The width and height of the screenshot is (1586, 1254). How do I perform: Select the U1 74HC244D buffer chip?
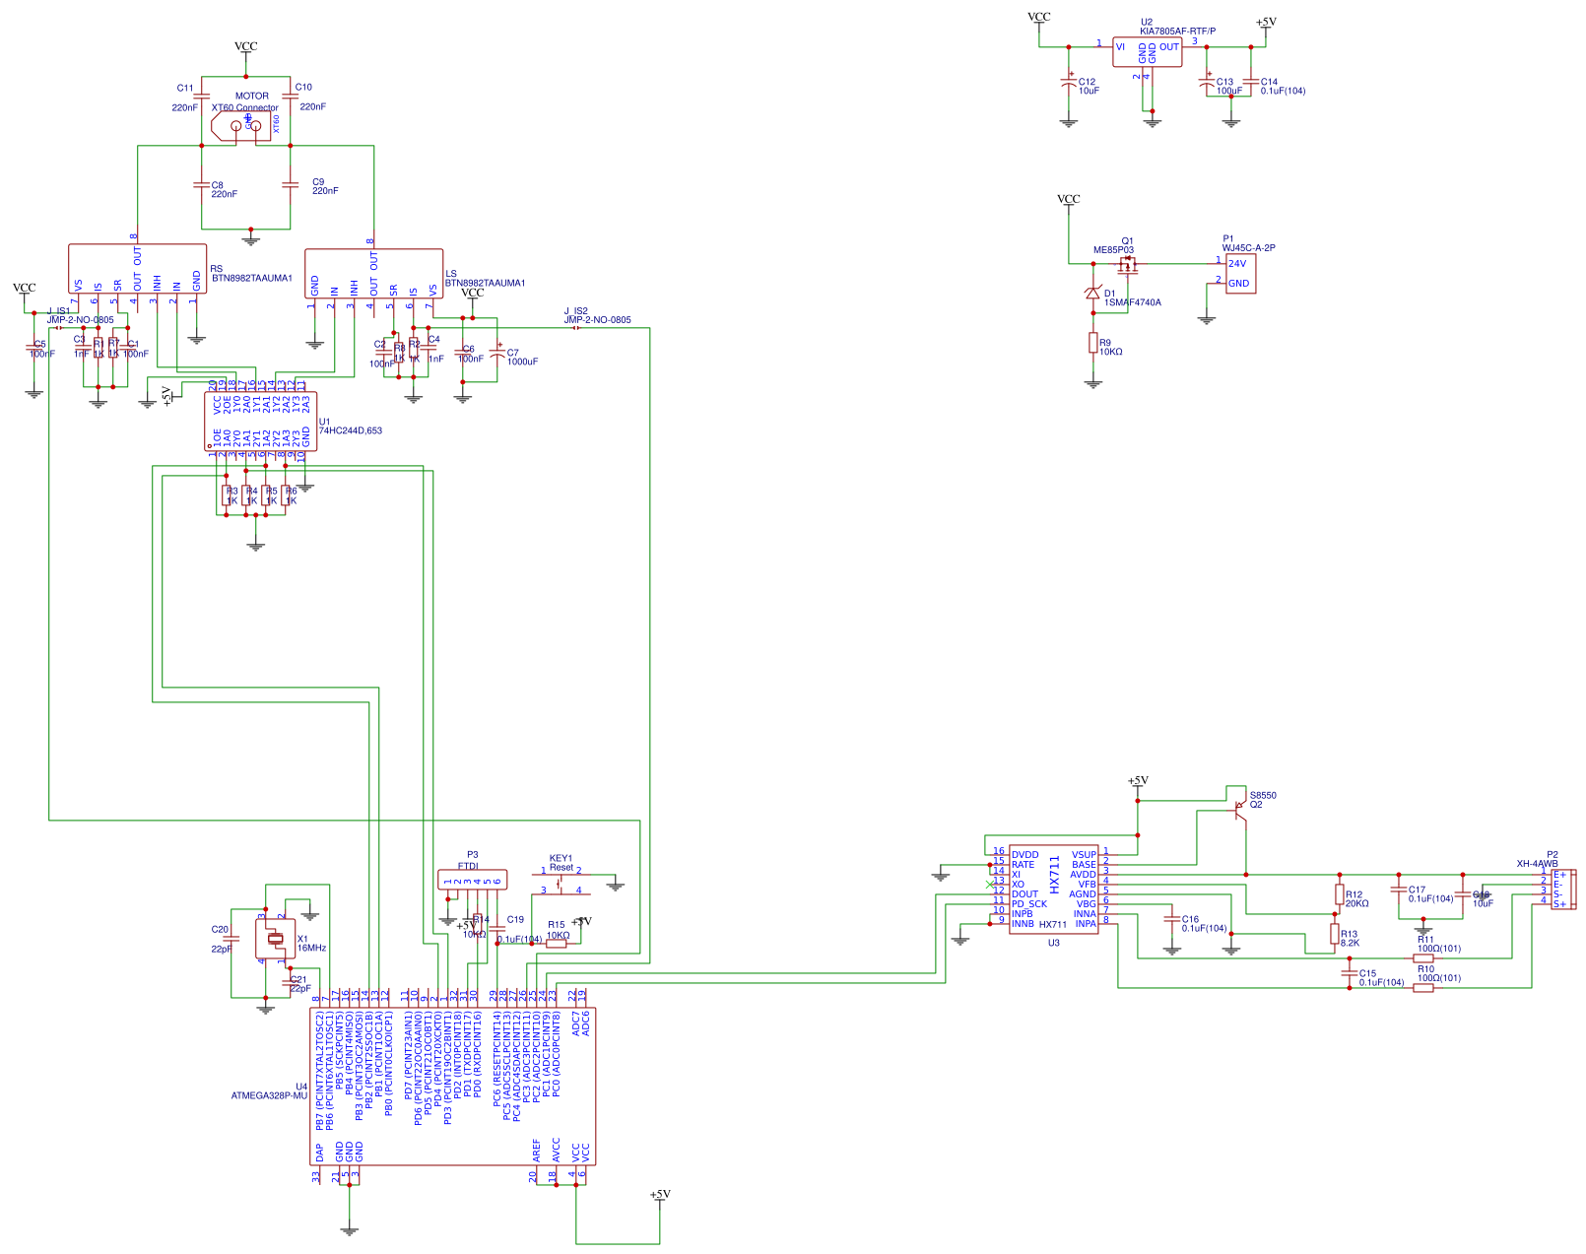(x=261, y=421)
